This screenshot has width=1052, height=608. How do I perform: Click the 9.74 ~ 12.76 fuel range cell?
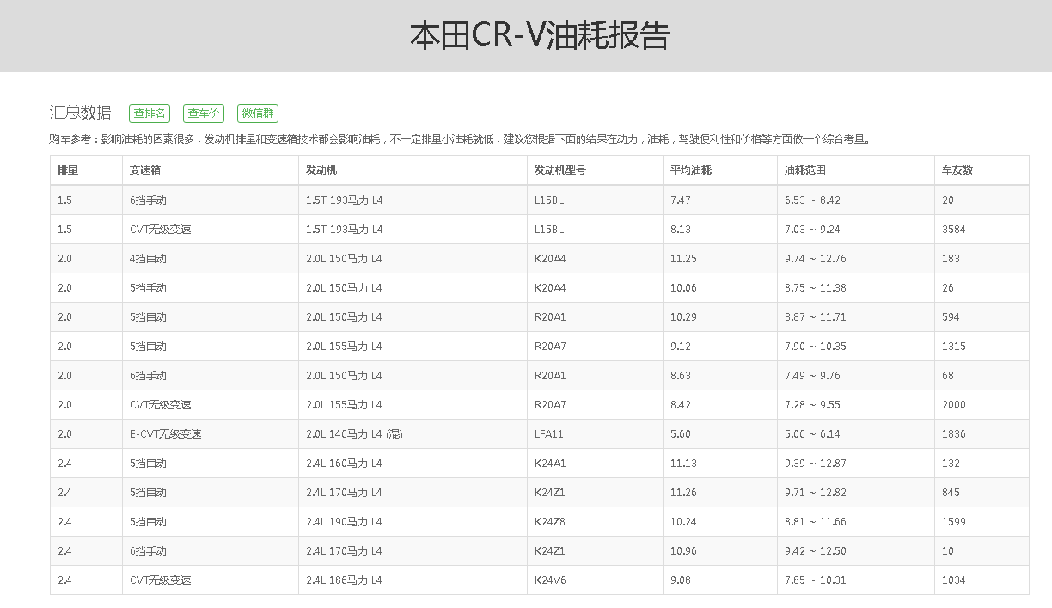pyautogui.click(x=815, y=259)
